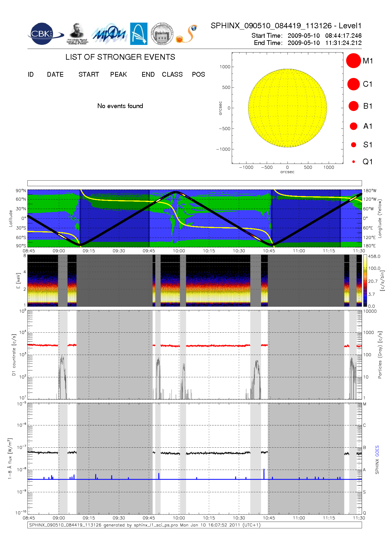Click the blue square arch logo
The height and width of the screenshot is (551, 390).
coord(139,34)
